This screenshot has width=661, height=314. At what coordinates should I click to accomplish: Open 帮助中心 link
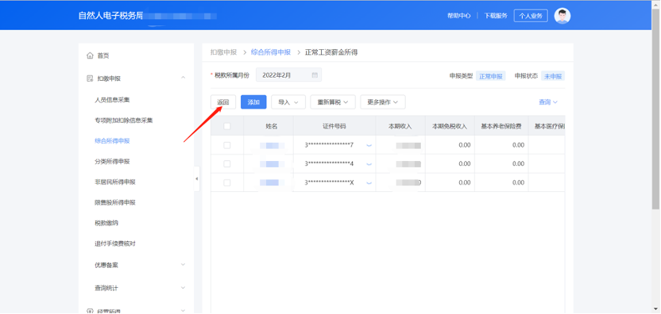click(459, 16)
